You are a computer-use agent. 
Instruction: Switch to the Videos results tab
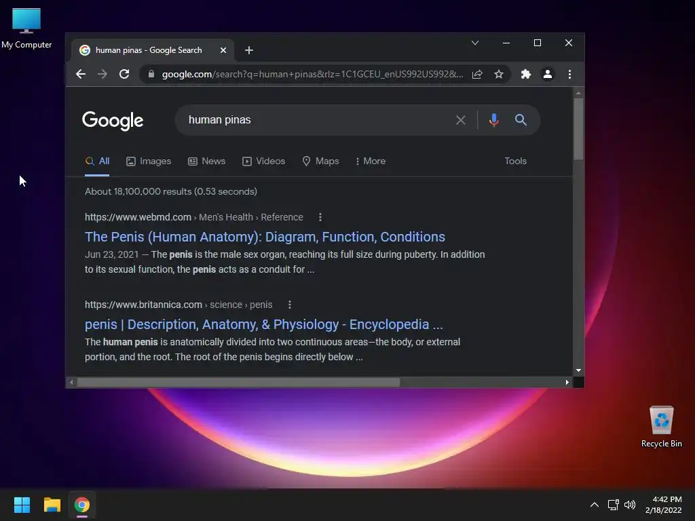click(264, 161)
